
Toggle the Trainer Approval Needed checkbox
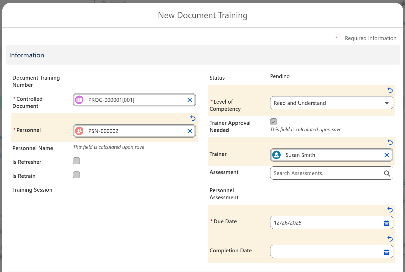[x=273, y=122]
